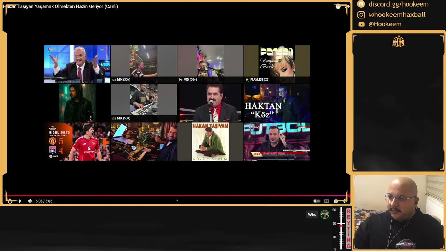This screenshot has height=251, width=446.
Task: Open the mix thumbnail with the purple-lit restaurant
Action: [210, 64]
